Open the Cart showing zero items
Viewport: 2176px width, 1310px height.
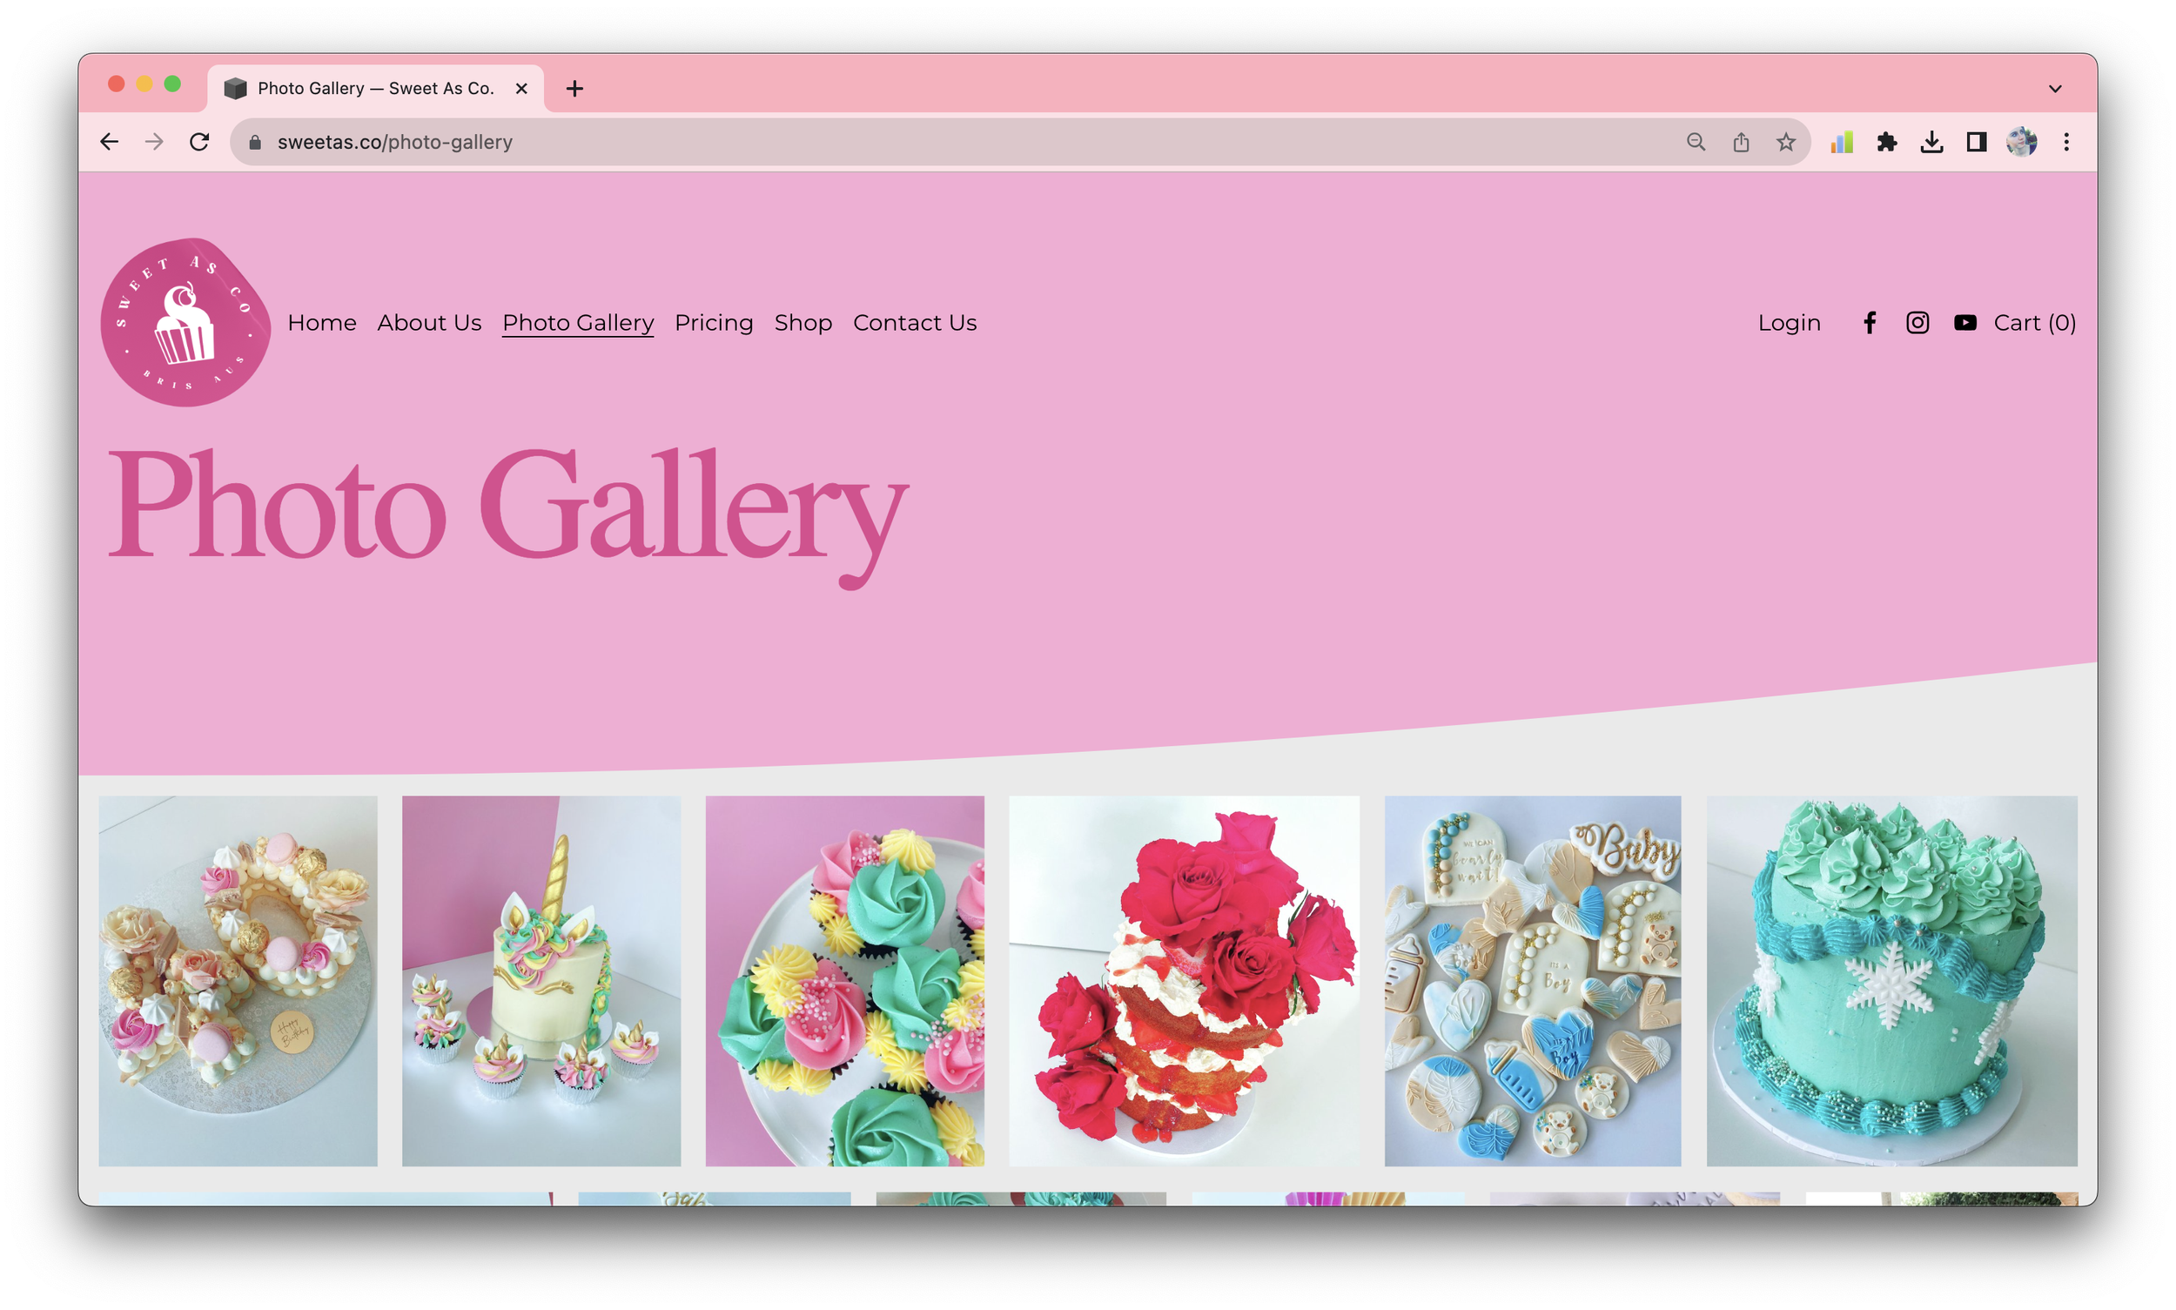click(x=2034, y=322)
